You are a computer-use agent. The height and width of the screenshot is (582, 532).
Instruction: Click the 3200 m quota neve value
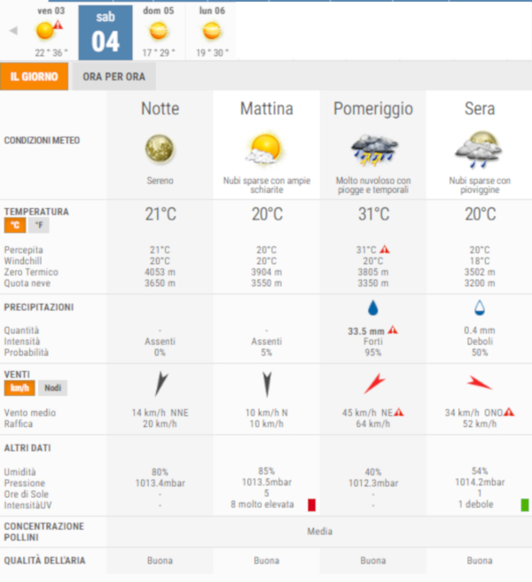point(480,283)
